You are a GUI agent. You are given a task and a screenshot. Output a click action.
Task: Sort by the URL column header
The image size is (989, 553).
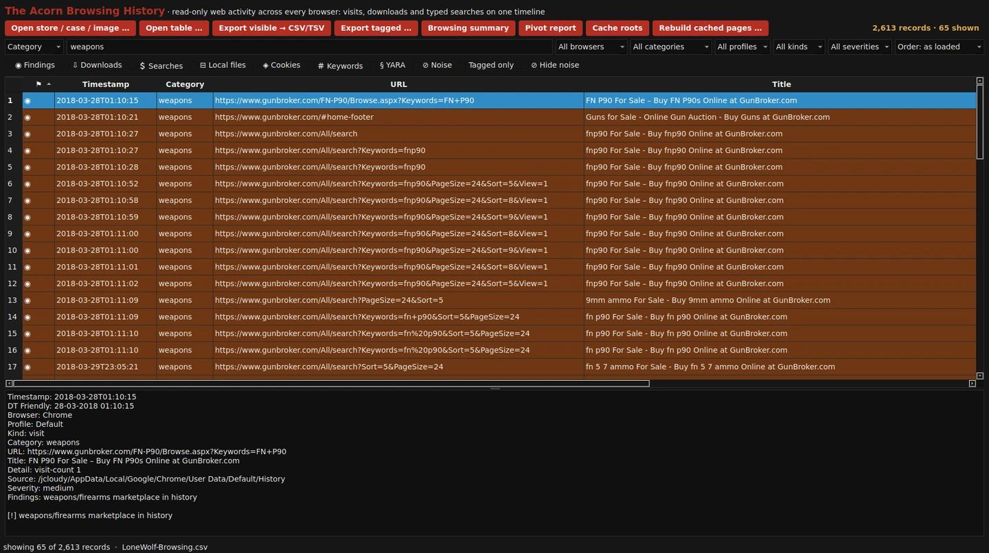point(398,84)
